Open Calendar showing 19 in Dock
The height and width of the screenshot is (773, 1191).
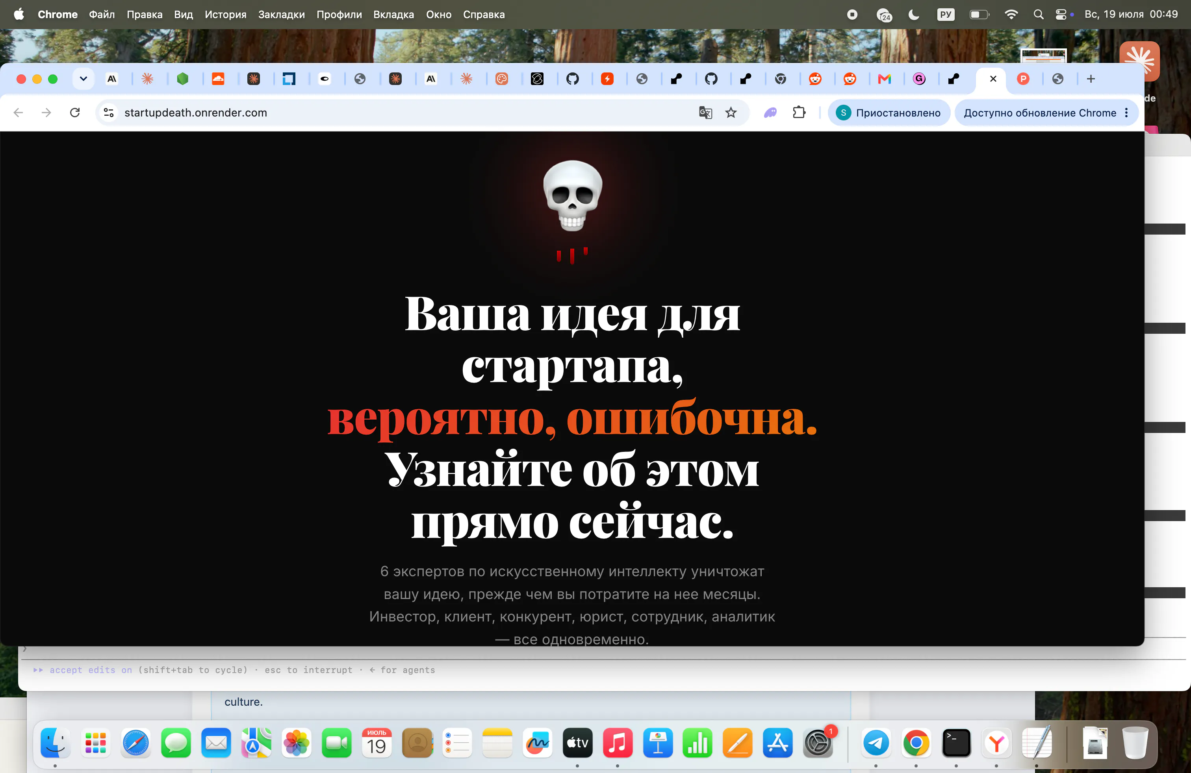377,743
